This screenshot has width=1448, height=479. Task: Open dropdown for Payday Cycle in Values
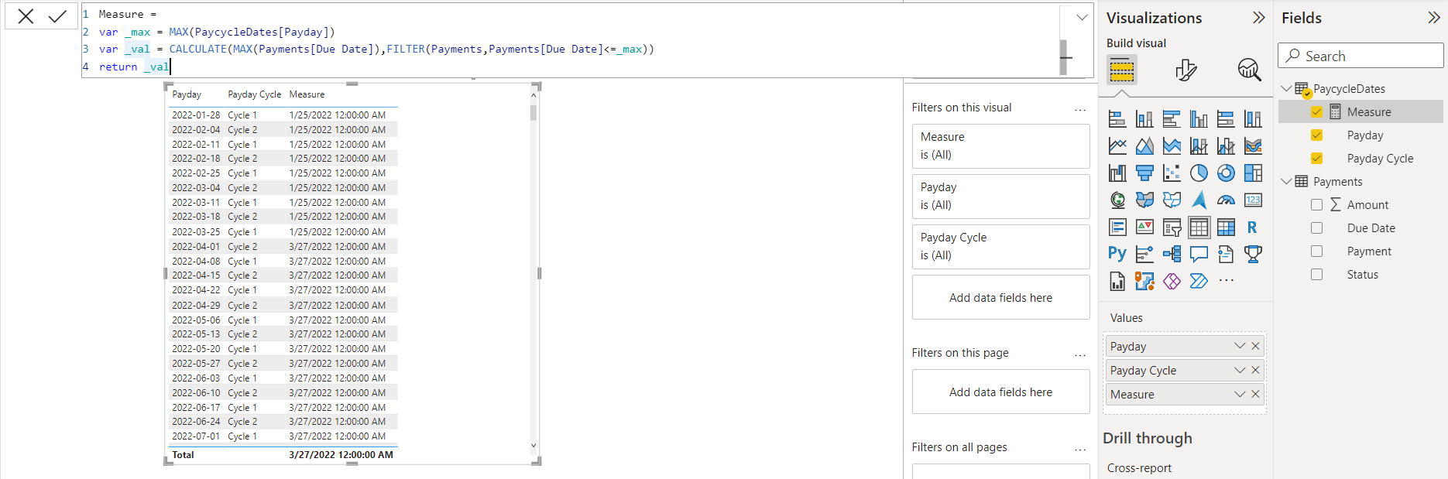click(1240, 370)
